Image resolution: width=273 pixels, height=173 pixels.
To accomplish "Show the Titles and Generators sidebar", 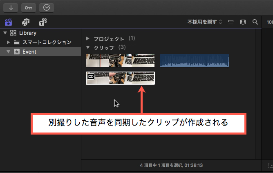I will pos(43,22).
